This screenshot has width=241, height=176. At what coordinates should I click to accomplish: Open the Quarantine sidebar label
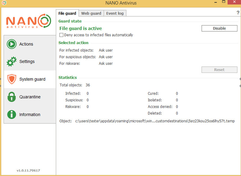click(x=30, y=97)
